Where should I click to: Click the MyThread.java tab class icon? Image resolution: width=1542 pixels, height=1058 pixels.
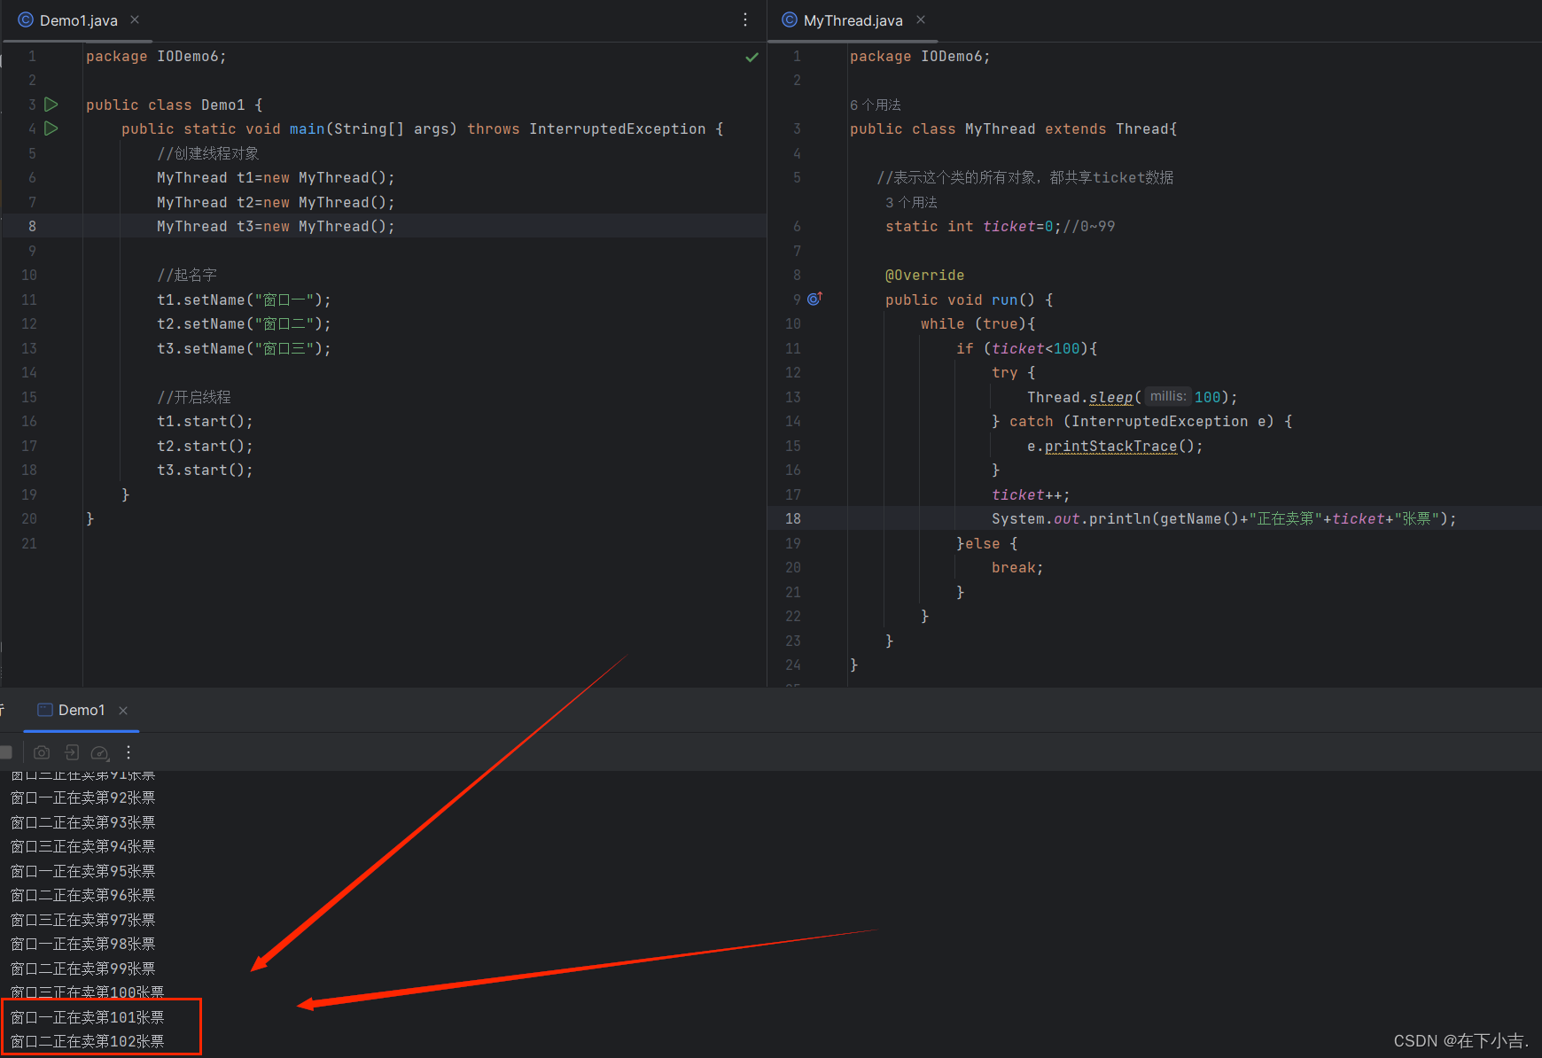coord(790,19)
